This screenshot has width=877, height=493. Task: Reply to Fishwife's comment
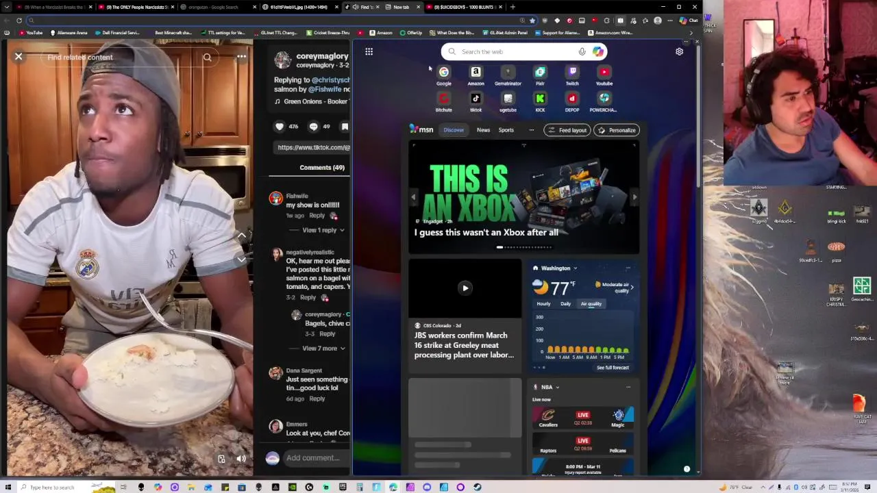(317, 216)
